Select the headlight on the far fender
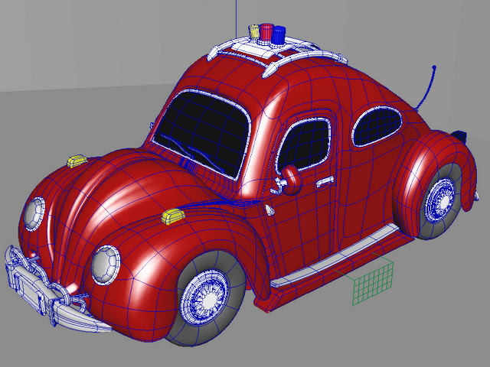490x367 pixels. (34, 214)
